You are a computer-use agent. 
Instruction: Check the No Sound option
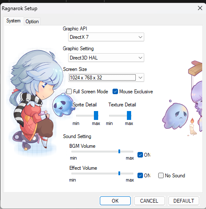pyautogui.click(x=161, y=176)
